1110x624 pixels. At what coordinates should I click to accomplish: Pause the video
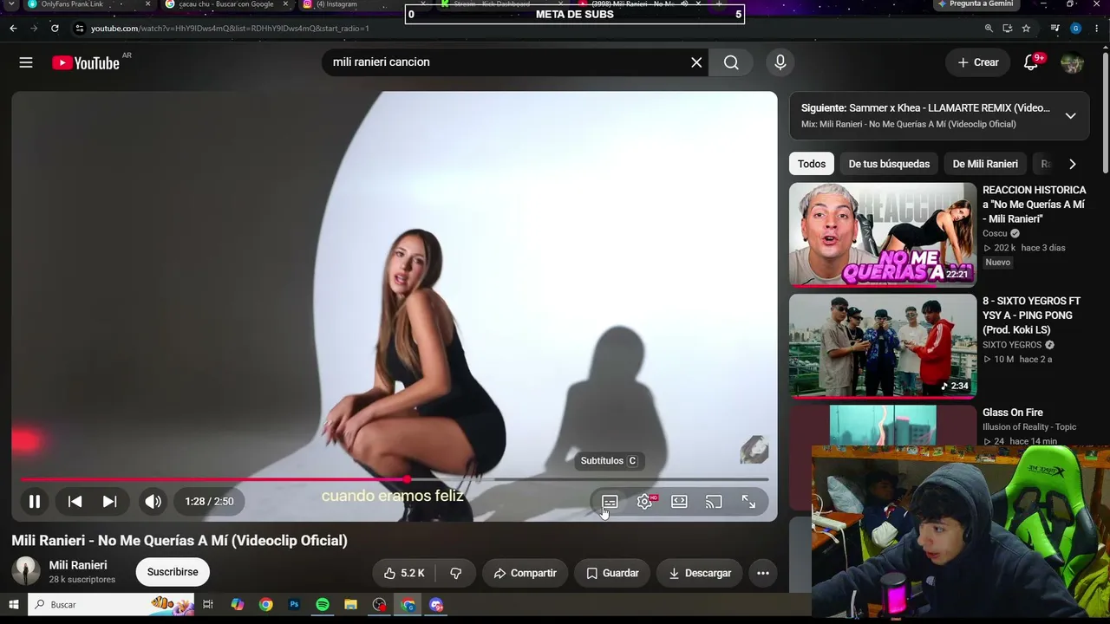[x=35, y=501]
